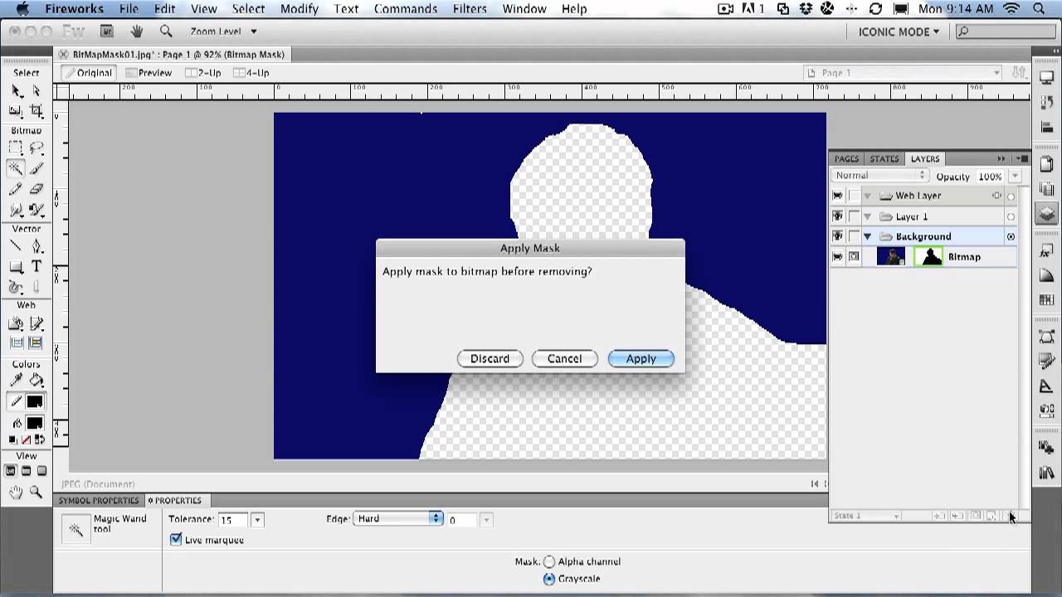Screen dimensions: 1062x597
Task: Hide the Background layer eye icon
Action: pyautogui.click(x=837, y=236)
